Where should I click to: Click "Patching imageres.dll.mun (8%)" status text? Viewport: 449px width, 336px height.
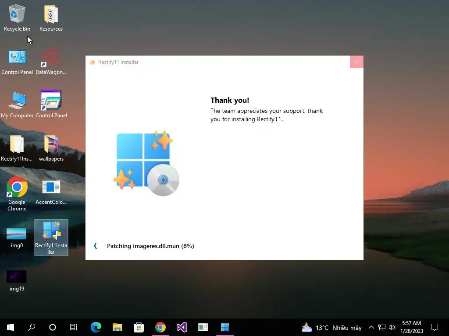coord(150,246)
